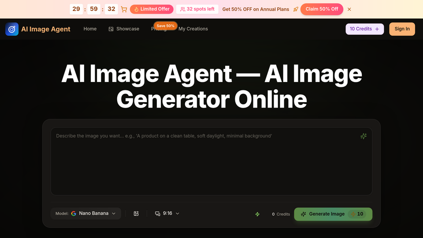
Task: Open the Showcase menu item
Action: (x=124, y=29)
